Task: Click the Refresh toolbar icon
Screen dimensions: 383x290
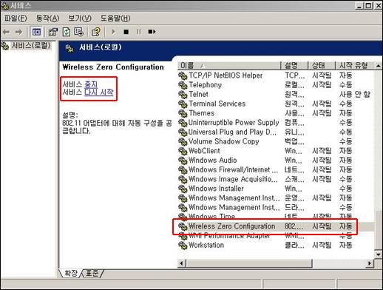Action: [66, 32]
